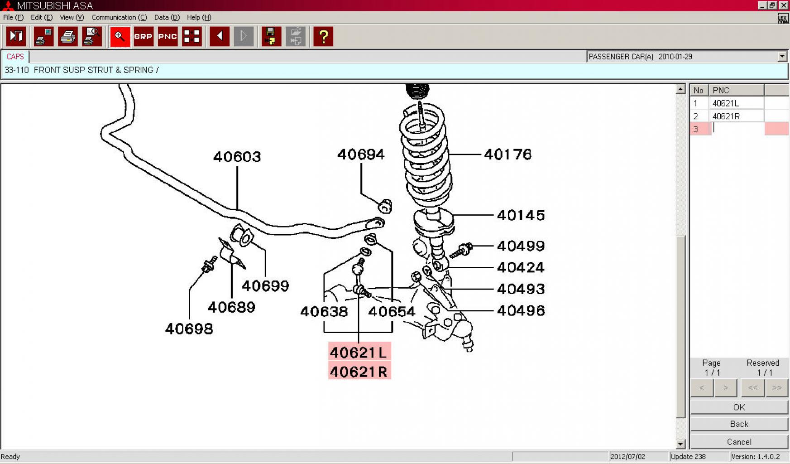
Task: Open print preview with magnifier icon
Action: (92, 36)
